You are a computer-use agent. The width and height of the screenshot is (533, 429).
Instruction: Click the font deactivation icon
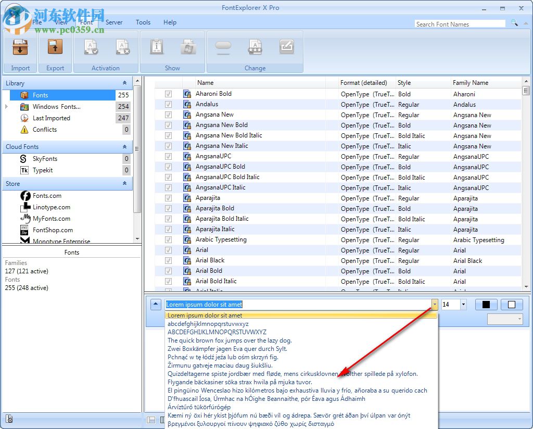(x=122, y=48)
